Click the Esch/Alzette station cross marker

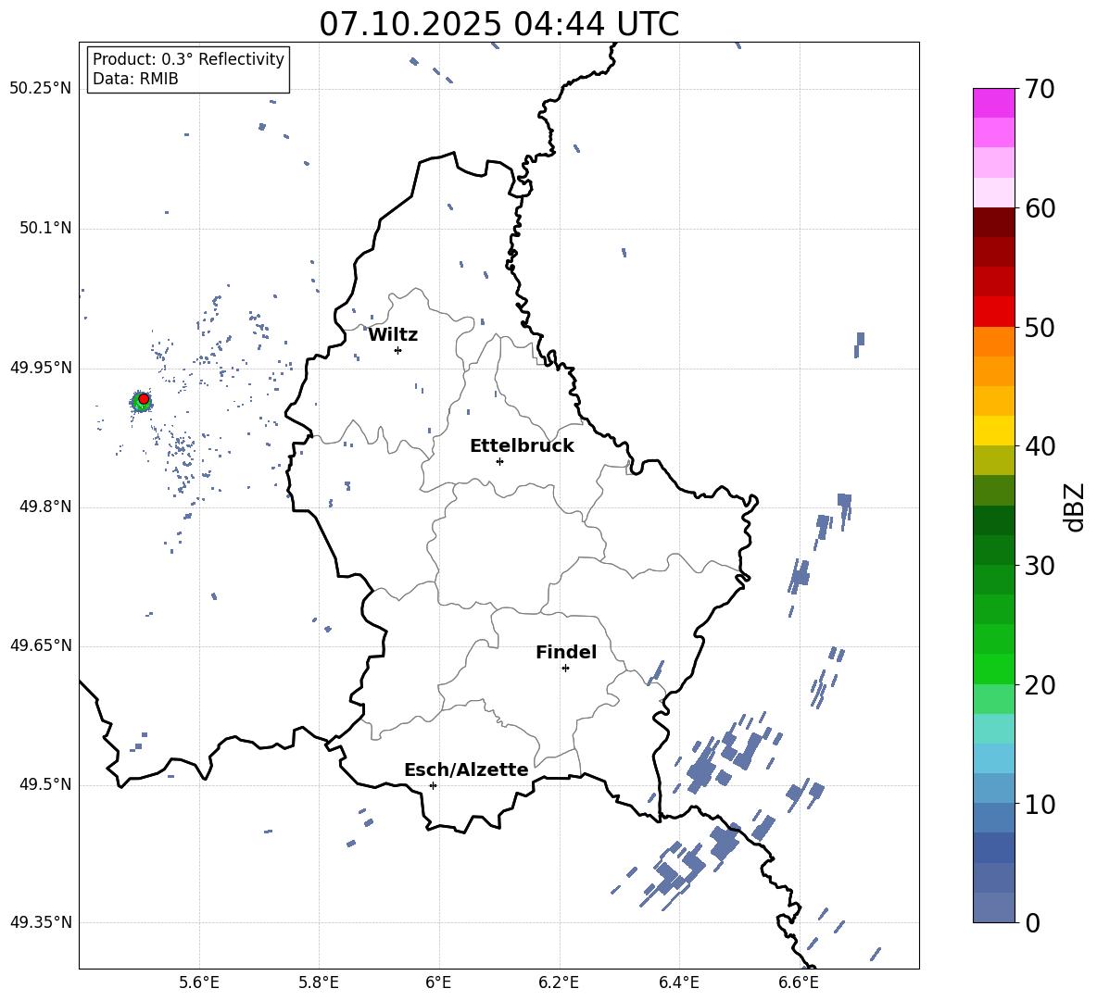tap(433, 785)
